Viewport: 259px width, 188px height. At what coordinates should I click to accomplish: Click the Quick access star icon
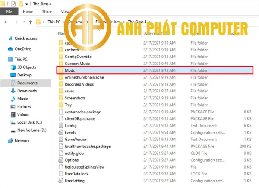click(11, 38)
